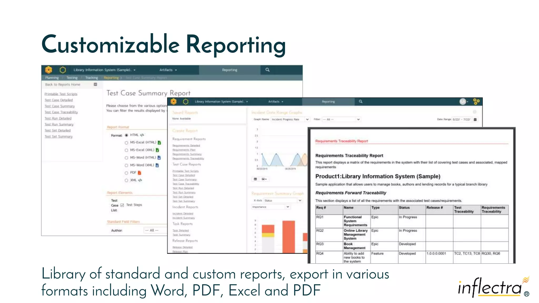Open the X-Axis Status dropdown

(x=283, y=200)
